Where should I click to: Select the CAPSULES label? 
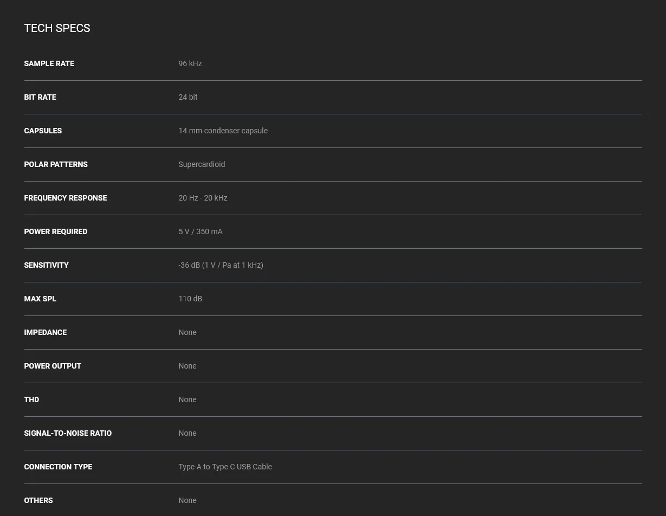coord(43,131)
